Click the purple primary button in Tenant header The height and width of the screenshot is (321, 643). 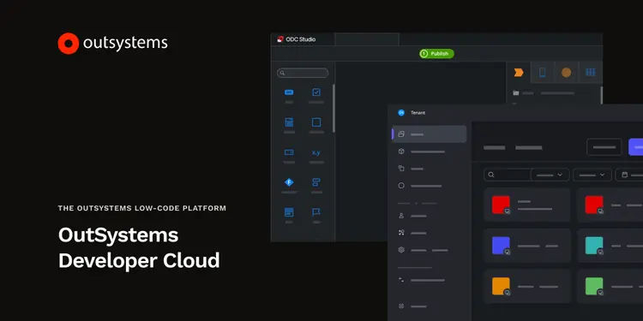(635, 147)
